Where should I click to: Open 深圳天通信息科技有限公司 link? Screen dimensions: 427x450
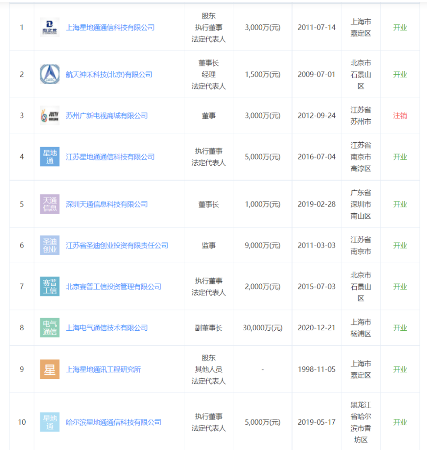107,204
